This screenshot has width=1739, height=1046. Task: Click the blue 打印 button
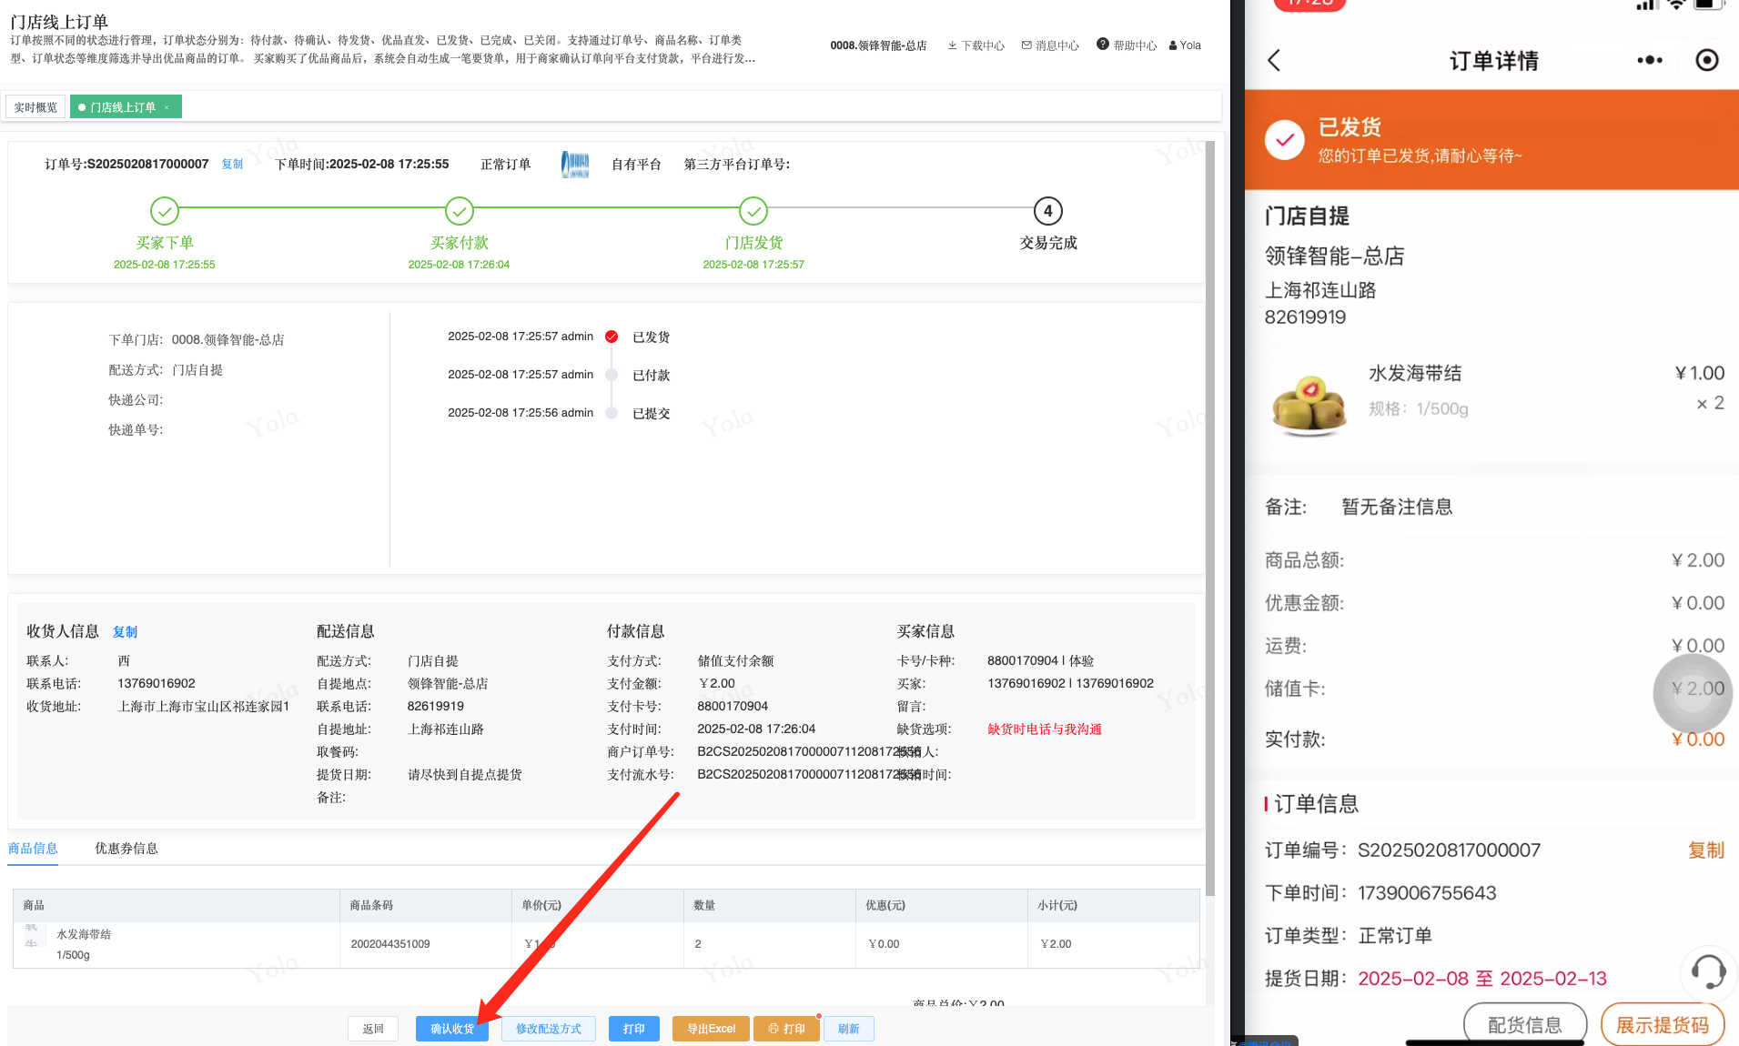(x=634, y=1029)
